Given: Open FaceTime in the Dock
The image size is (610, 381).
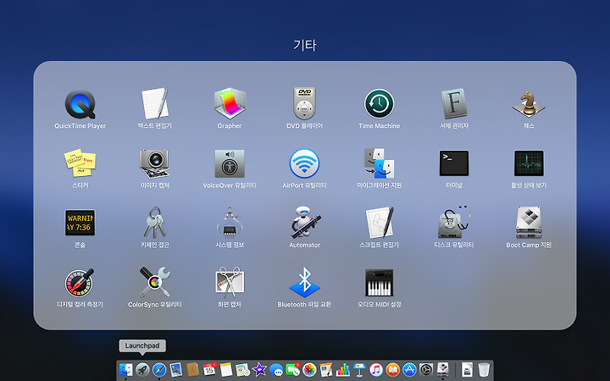Looking at the screenshot, I should click(292, 370).
